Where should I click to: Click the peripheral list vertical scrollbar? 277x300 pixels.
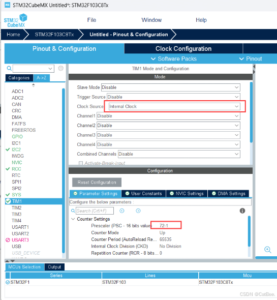coord(64,170)
